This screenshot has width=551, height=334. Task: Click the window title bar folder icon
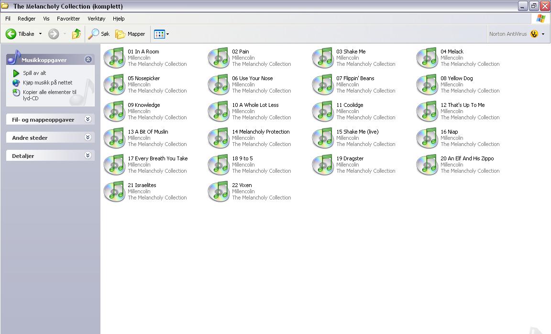click(5, 6)
